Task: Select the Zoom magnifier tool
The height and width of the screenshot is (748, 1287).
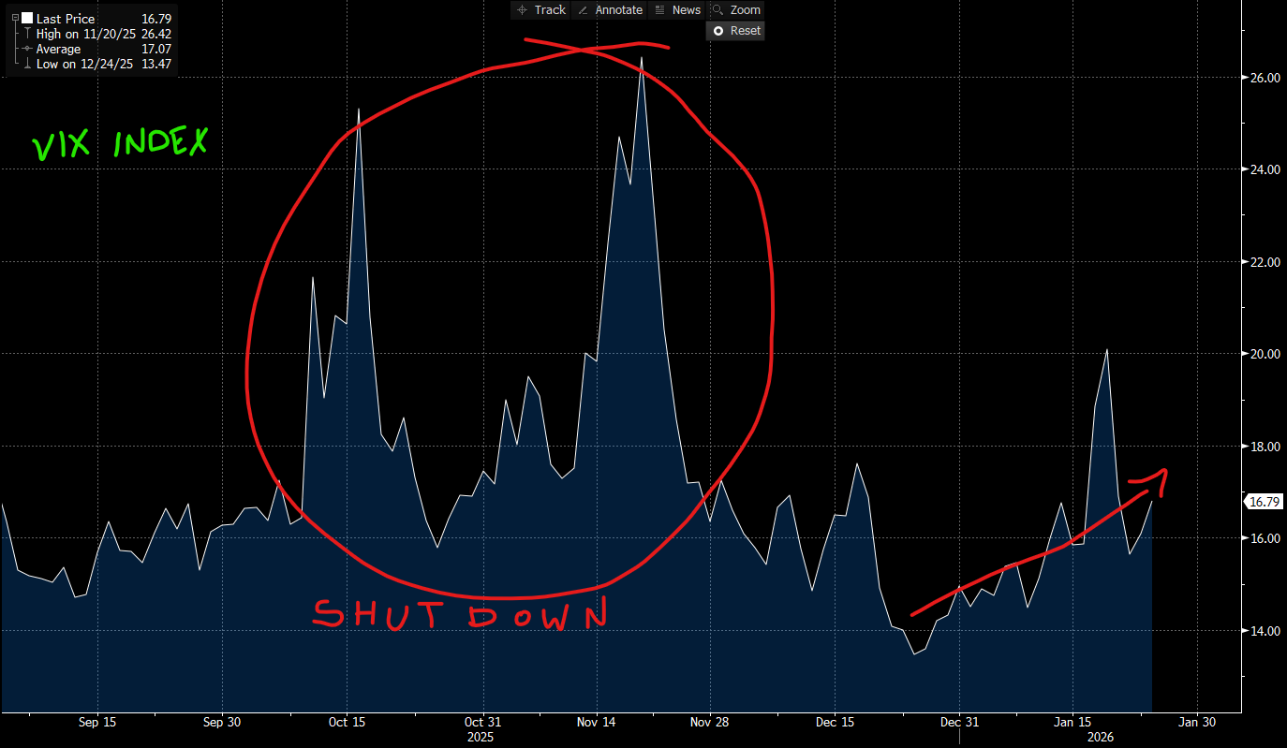Action: (736, 9)
